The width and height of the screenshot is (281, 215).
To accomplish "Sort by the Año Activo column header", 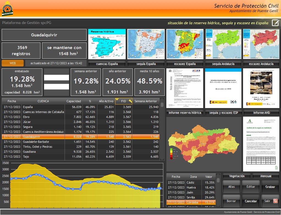I will point(106,101).
